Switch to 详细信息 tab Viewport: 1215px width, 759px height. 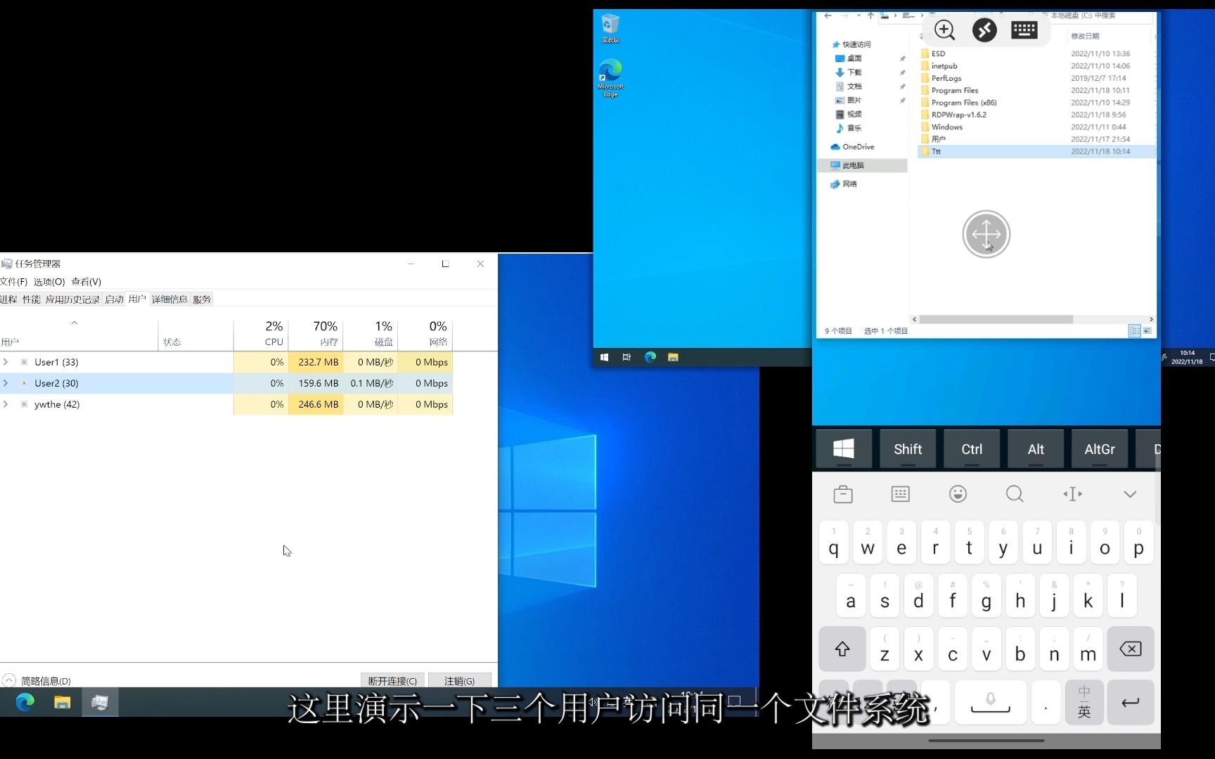click(x=169, y=299)
